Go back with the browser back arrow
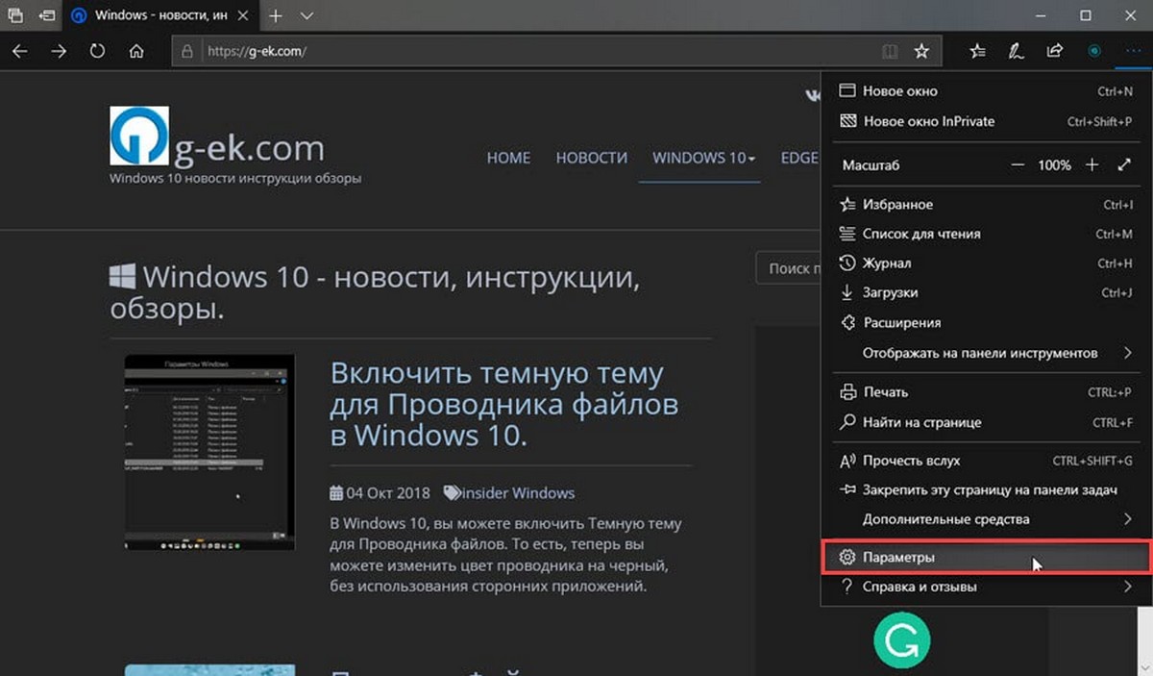Screen dimensions: 1153x676 [x=21, y=51]
